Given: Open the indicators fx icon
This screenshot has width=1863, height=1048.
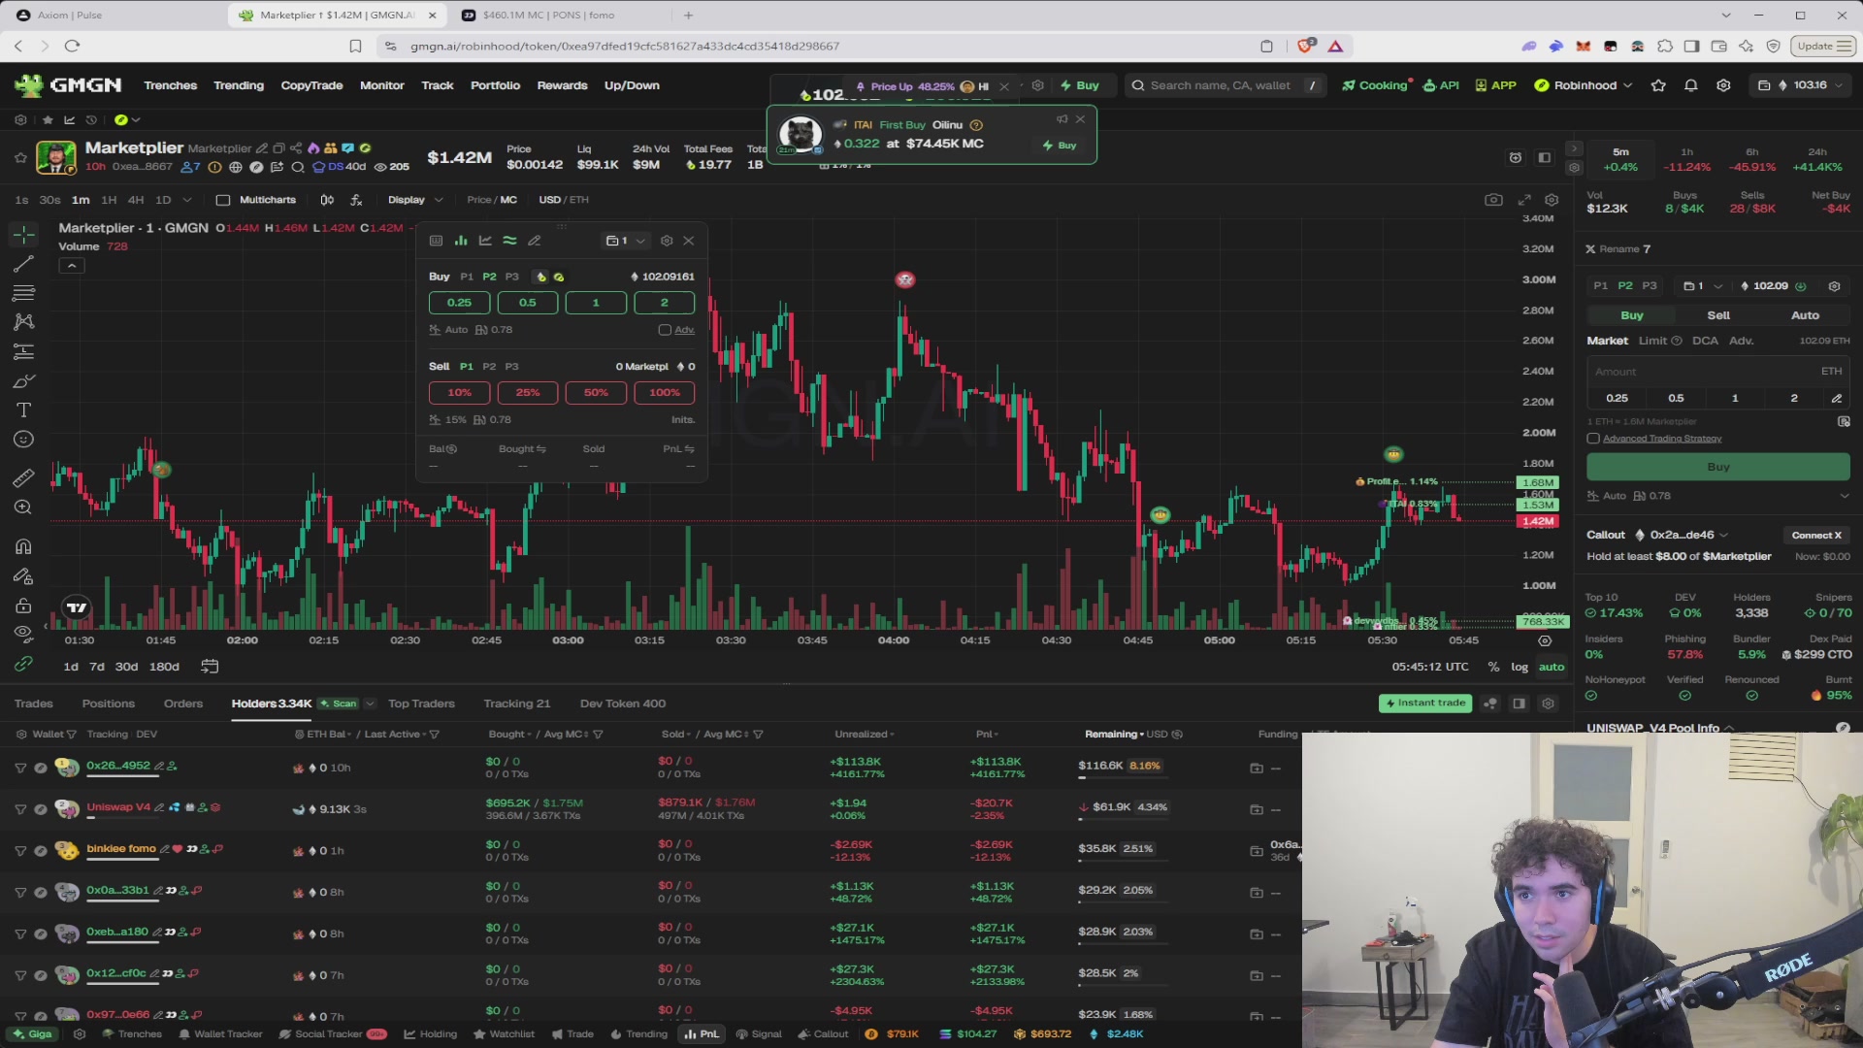Looking at the screenshot, I should pyautogui.click(x=356, y=200).
